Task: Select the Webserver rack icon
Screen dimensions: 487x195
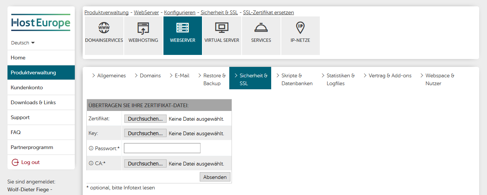Action: [x=183, y=28]
